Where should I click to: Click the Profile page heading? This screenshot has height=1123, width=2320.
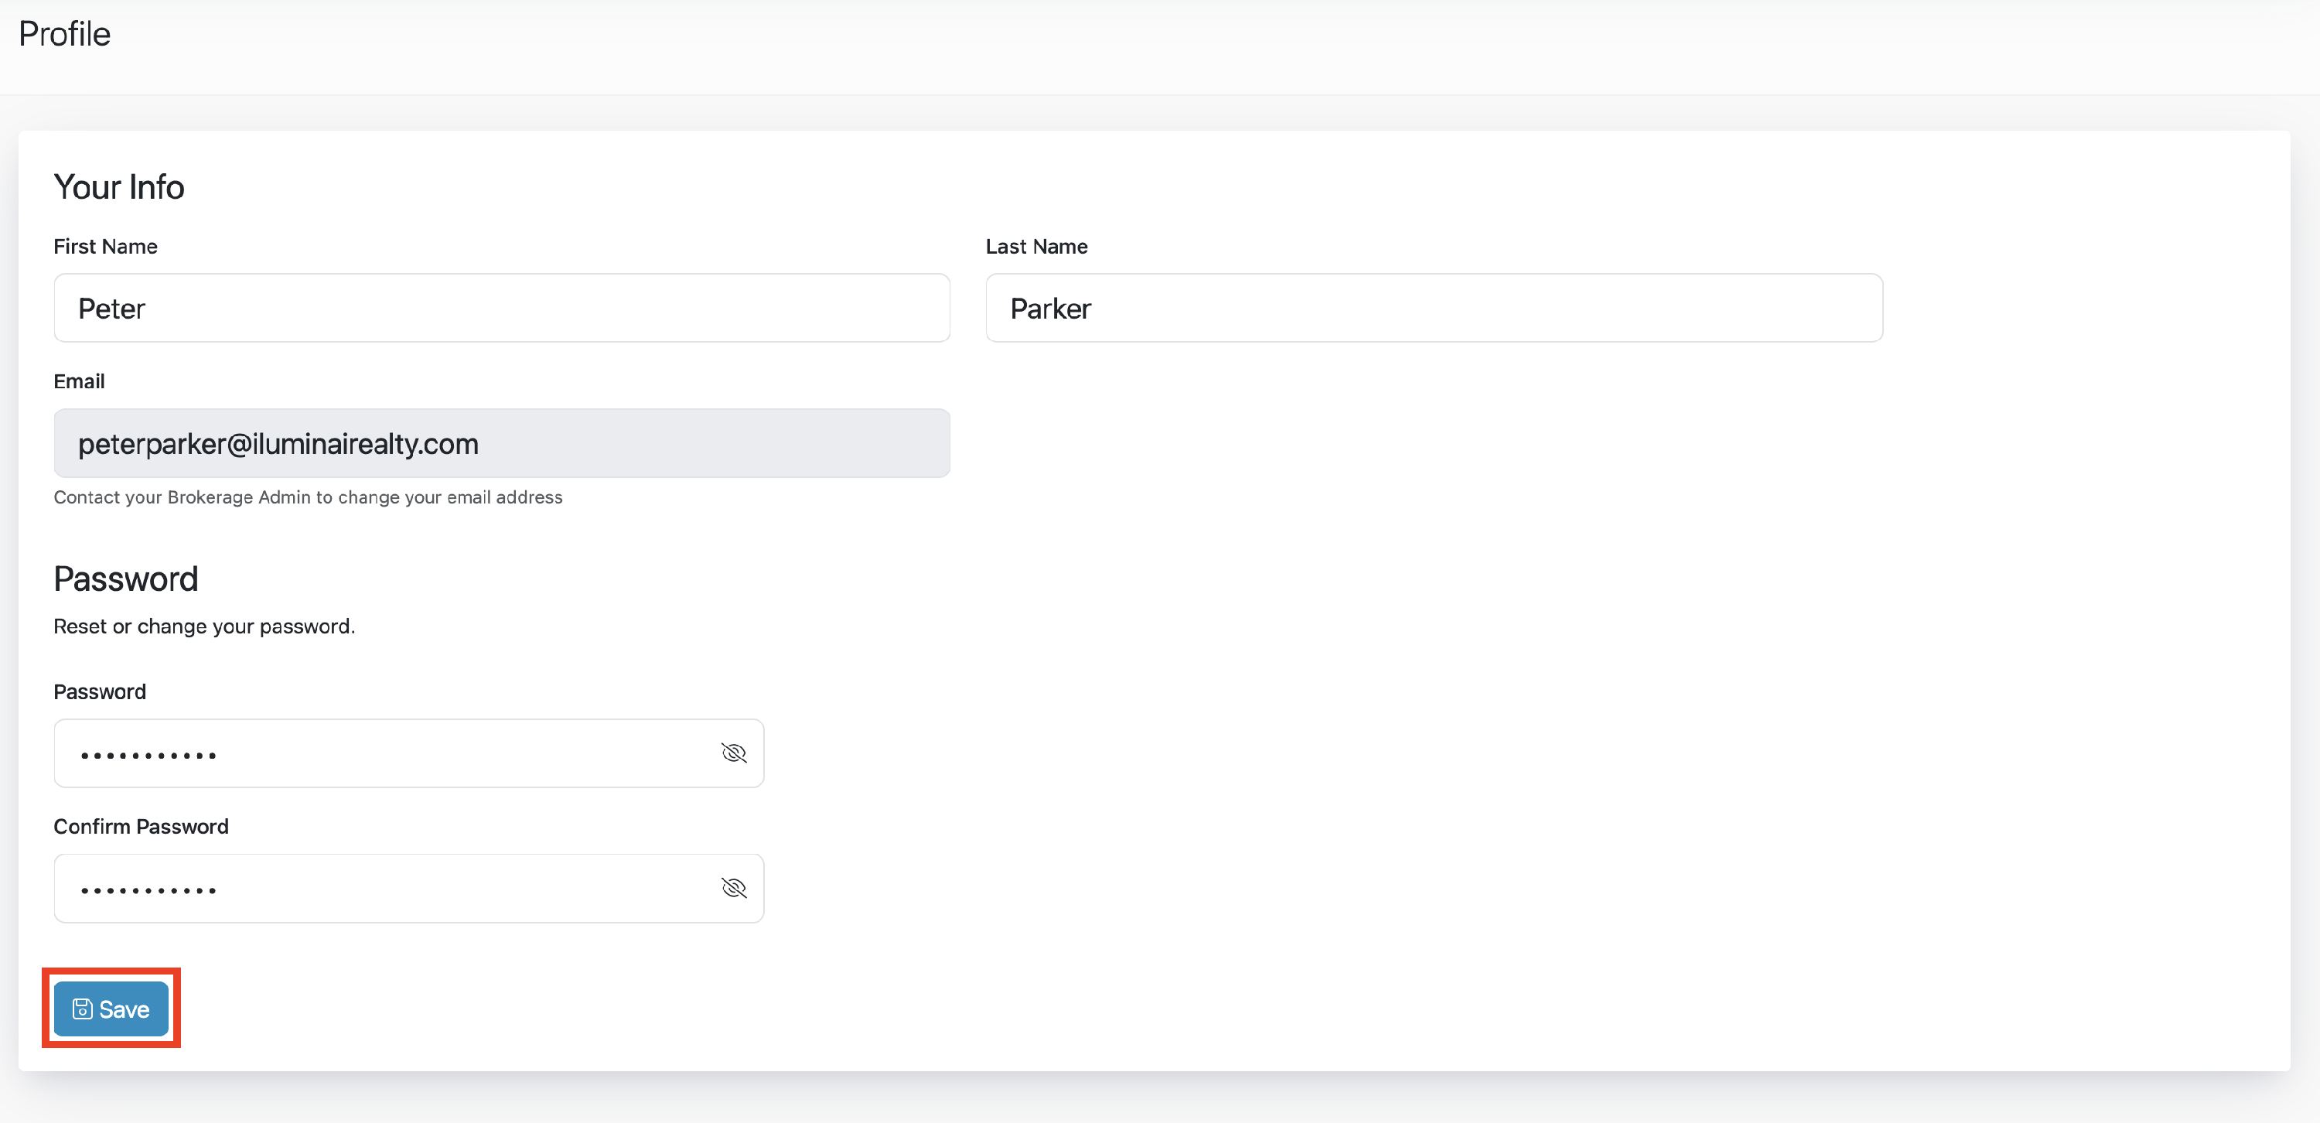coord(65,34)
